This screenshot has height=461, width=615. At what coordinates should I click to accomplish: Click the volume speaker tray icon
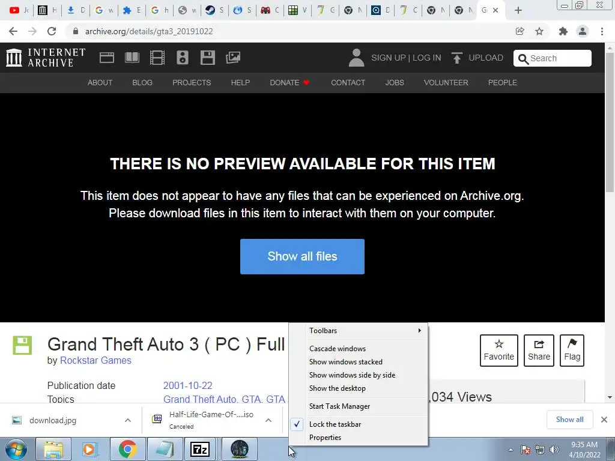[x=554, y=450]
